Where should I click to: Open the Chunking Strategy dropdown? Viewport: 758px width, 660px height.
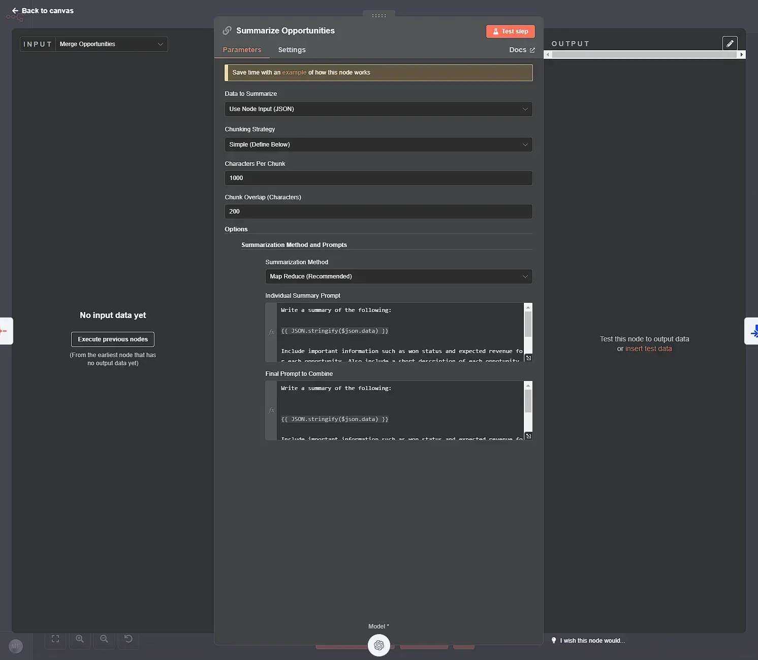tap(378, 145)
